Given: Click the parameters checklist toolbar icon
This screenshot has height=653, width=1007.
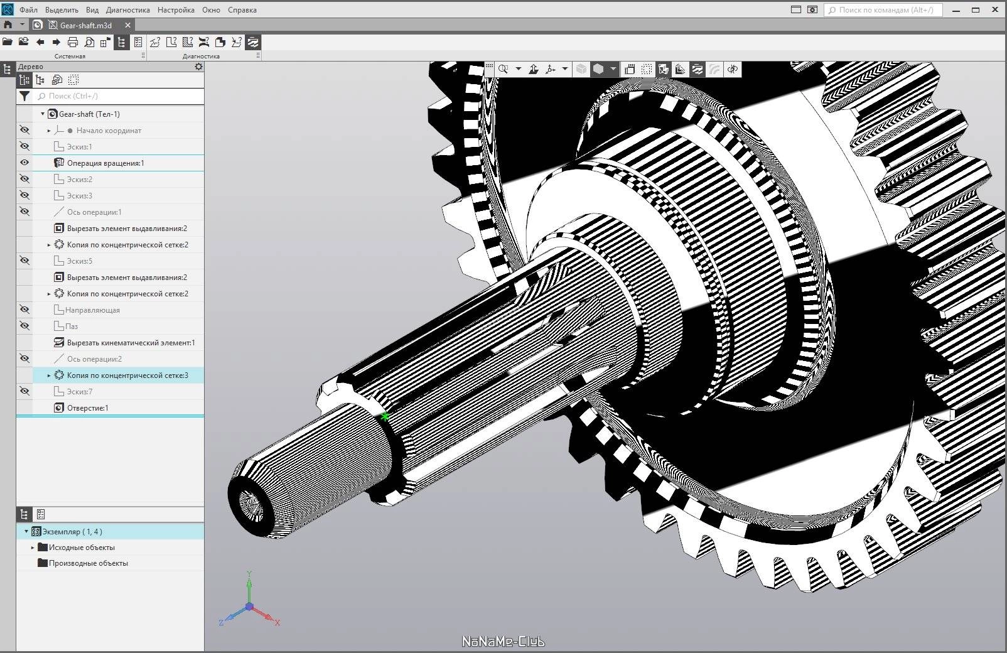Looking at the screenshot, I should [x=138, y=42].
